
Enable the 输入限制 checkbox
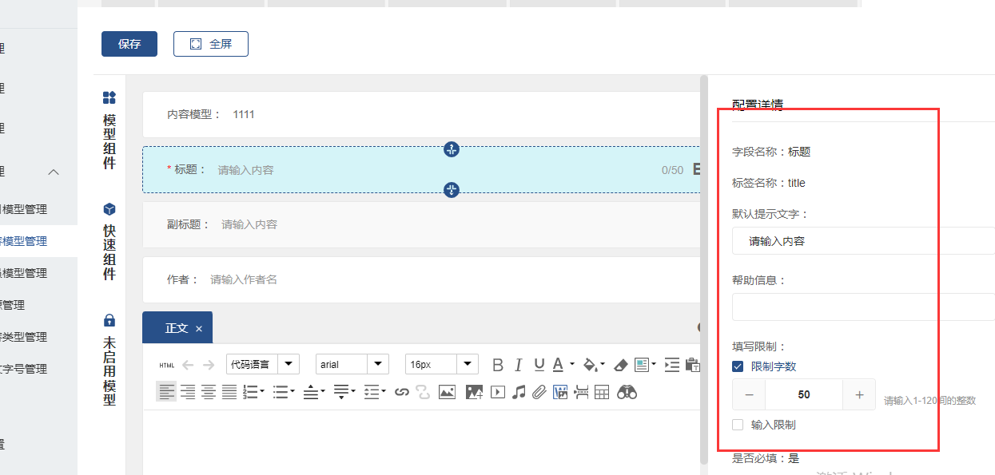click(738, 425)
